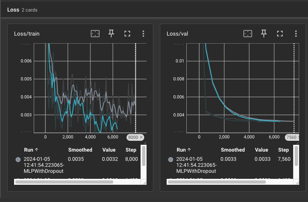Expand Loss/val chart to full size

(280, 34)
